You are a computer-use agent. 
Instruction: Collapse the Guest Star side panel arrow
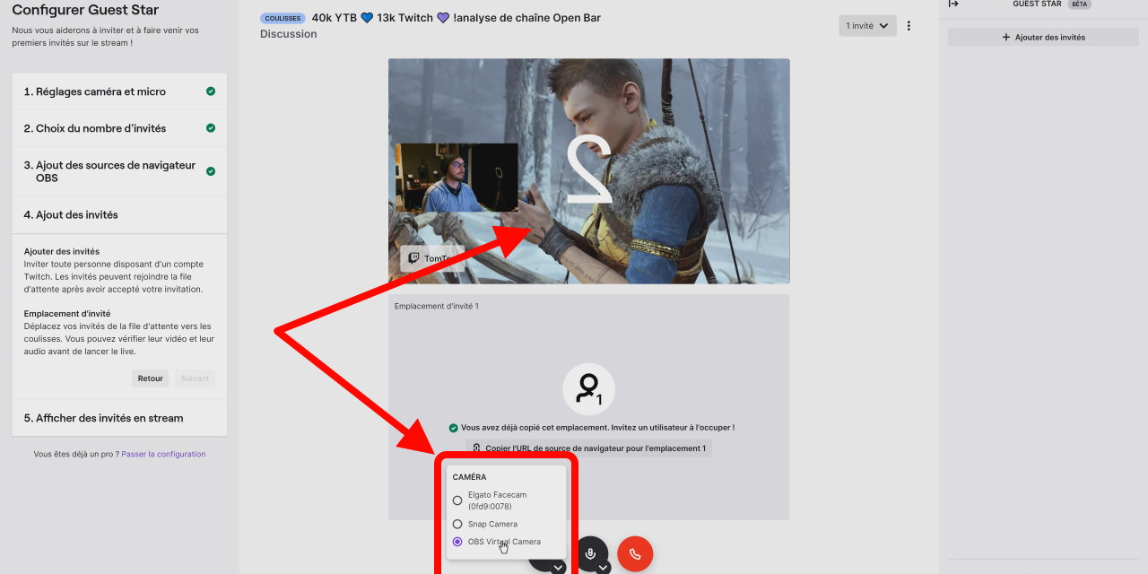pos(953,4)
